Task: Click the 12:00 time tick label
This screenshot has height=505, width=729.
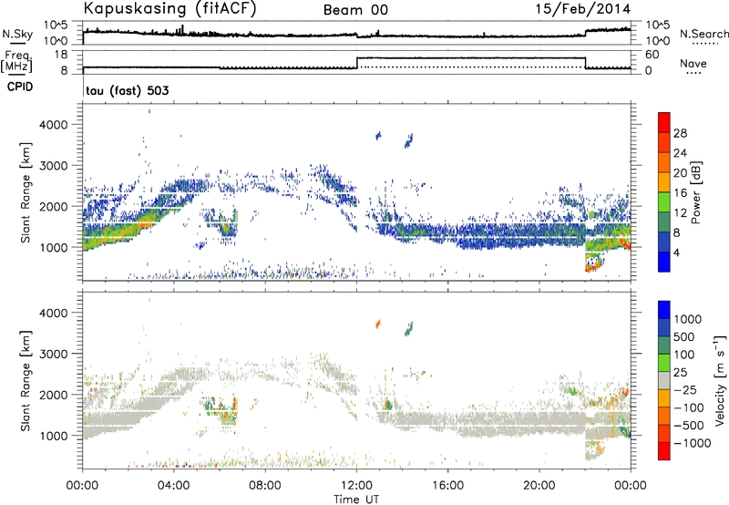Action: [356, 486]
